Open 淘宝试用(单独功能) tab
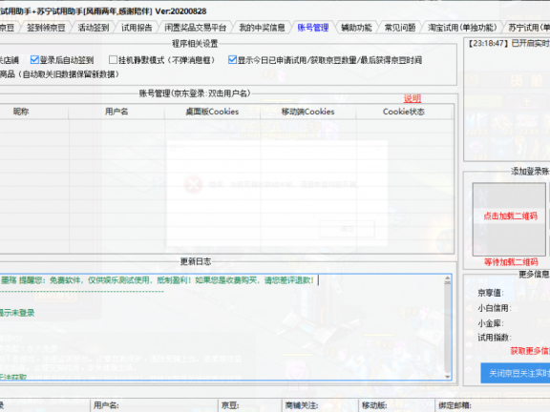 pos(462,28)
